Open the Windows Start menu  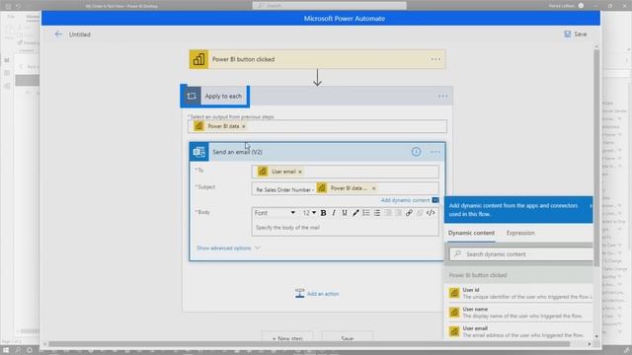[x=6, y=350]
